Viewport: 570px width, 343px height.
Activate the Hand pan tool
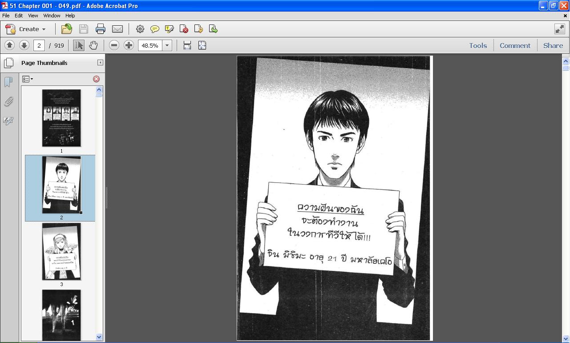pyautogui.click(x=93, y=45)
